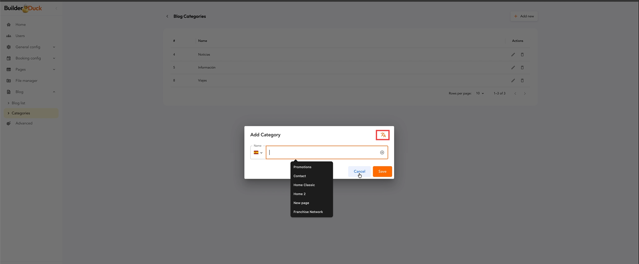Delete the Información category with trash icon

pos(522,67)
